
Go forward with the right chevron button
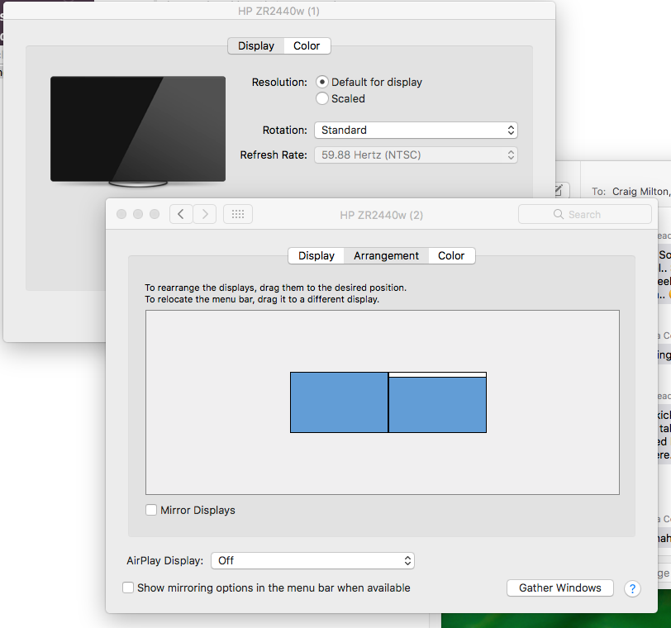click(205, 214)
